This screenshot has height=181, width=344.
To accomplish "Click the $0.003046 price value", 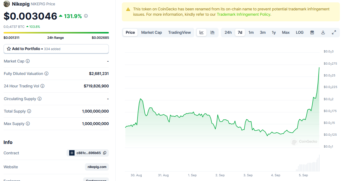I will [x=30, y=16].
